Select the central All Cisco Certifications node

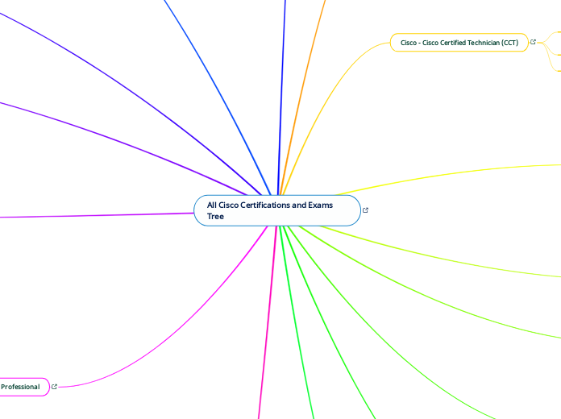coord(277,210)
